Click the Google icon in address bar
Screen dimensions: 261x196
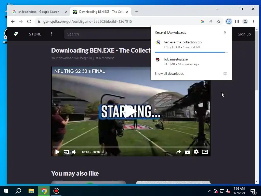[x=202, y=21]
